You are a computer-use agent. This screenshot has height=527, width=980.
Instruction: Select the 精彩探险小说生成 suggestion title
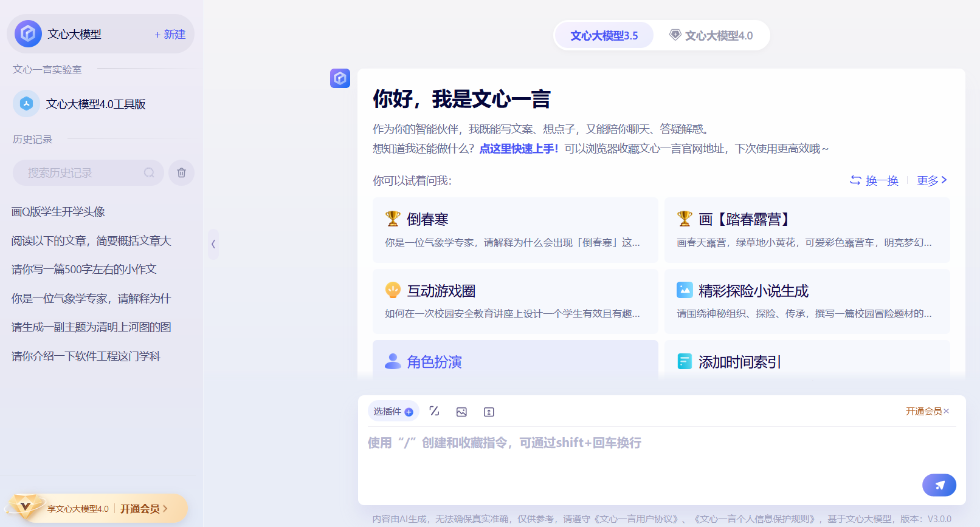coord(754,291)
